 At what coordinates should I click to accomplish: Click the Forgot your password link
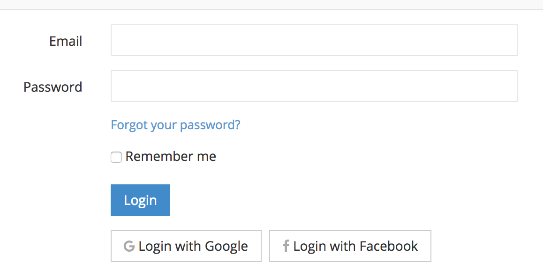pos(175,124)
